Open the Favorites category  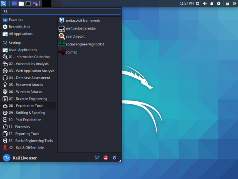(29, 20)
